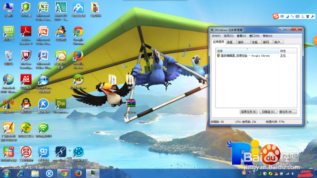
Task: Click Sogou input 中 language indicator
Action: click(282, 16)
